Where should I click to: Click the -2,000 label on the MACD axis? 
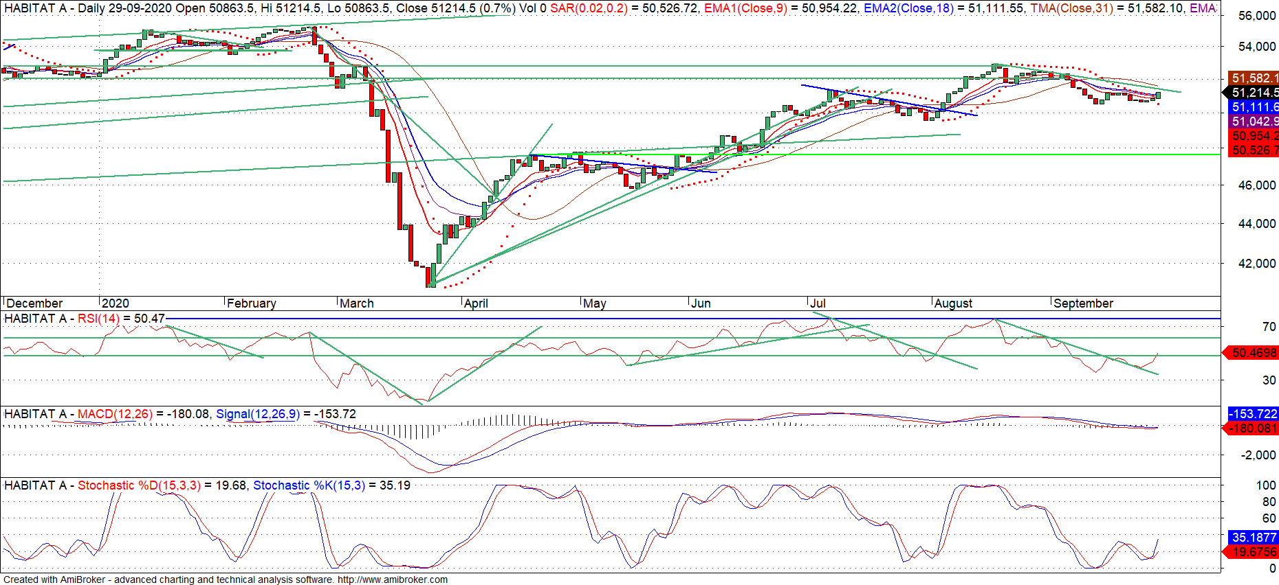[x=1258, y=455]
